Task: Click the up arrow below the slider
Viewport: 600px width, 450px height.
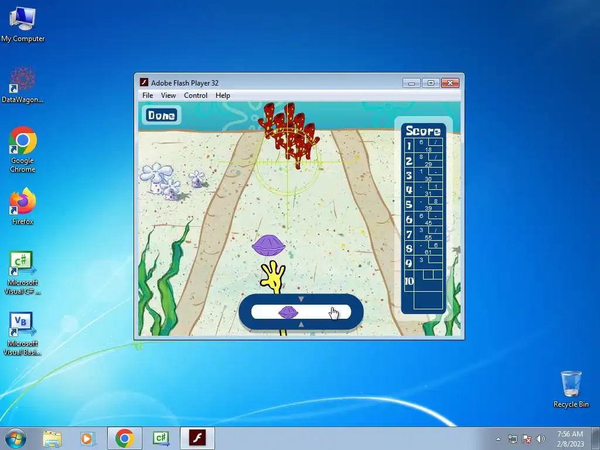Action: 301,325
